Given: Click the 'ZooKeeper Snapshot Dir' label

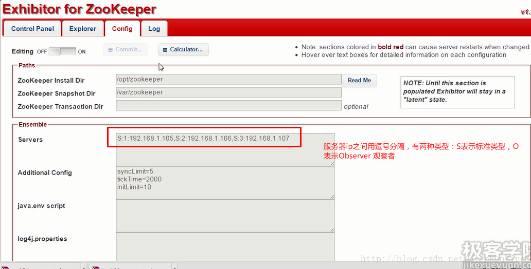Looking at the screenshot, I should pyautogui.click(x=57, y=93).
